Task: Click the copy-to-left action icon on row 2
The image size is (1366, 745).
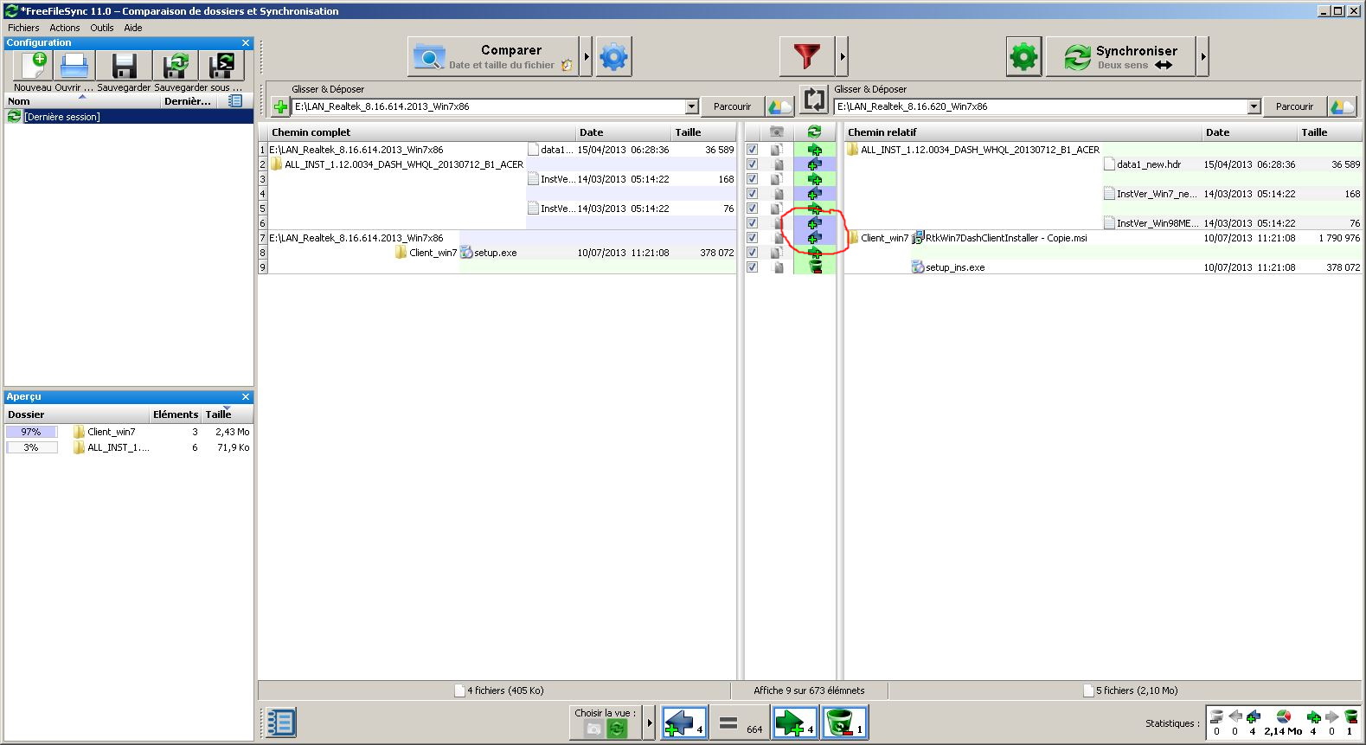Action: [814, 164]
